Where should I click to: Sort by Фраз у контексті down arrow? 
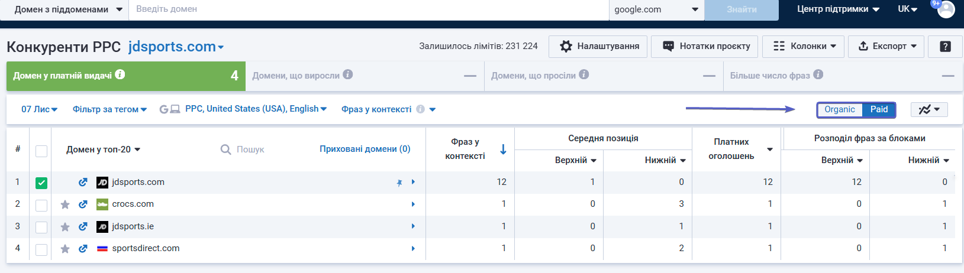[x=503, y=149]
